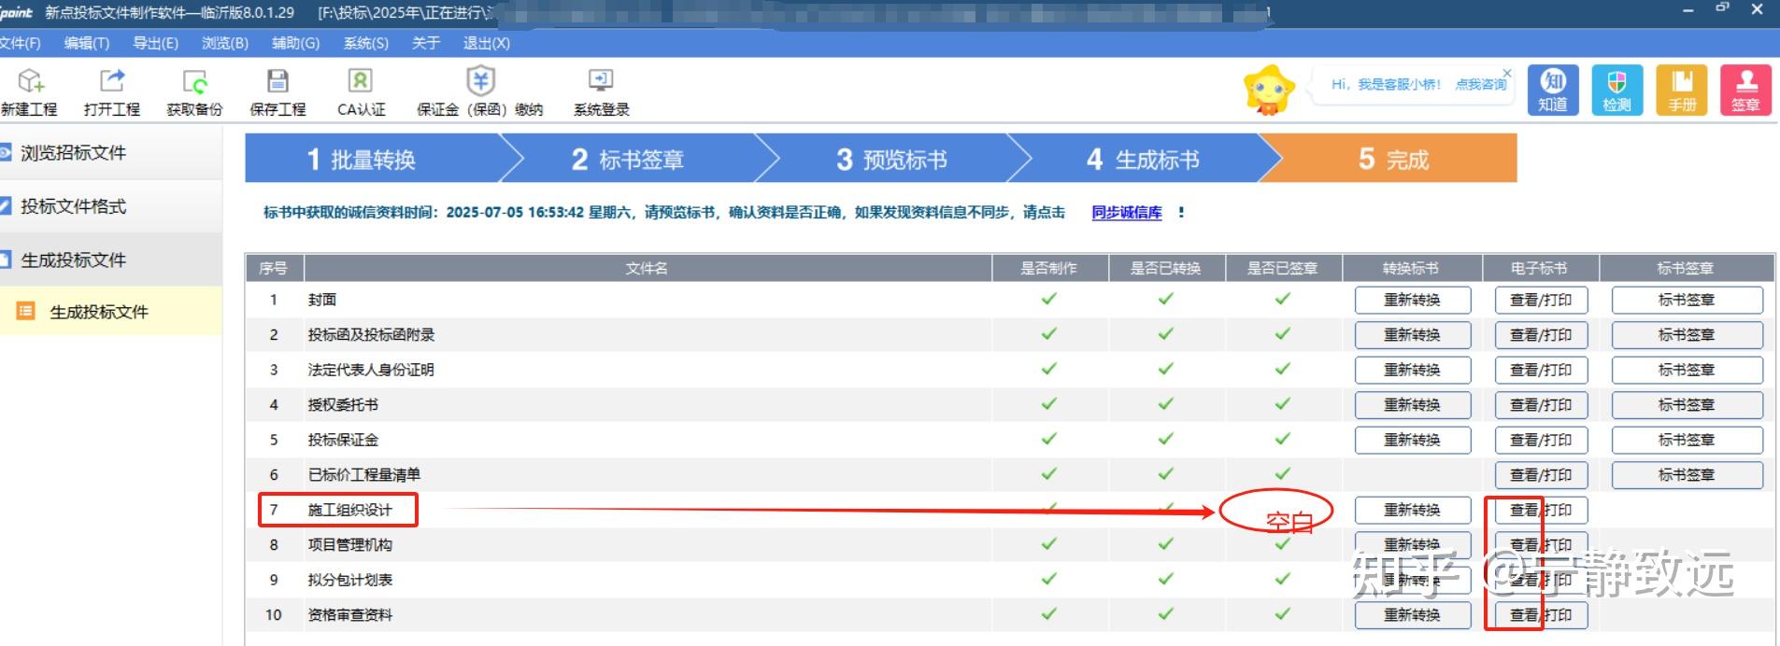
Task: Click the customer service star mascot
Action: coord(1269,90)
